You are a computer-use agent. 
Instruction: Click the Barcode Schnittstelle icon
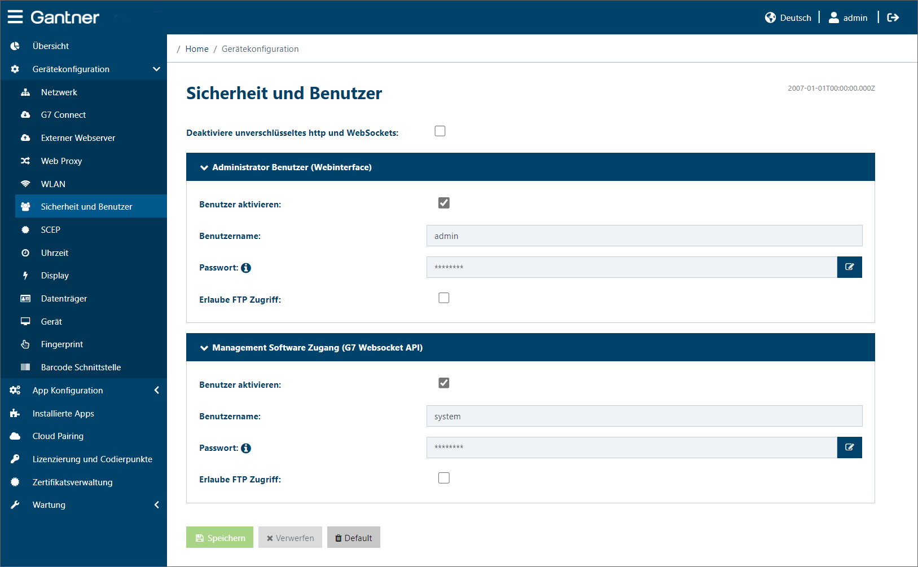[25, 367]
